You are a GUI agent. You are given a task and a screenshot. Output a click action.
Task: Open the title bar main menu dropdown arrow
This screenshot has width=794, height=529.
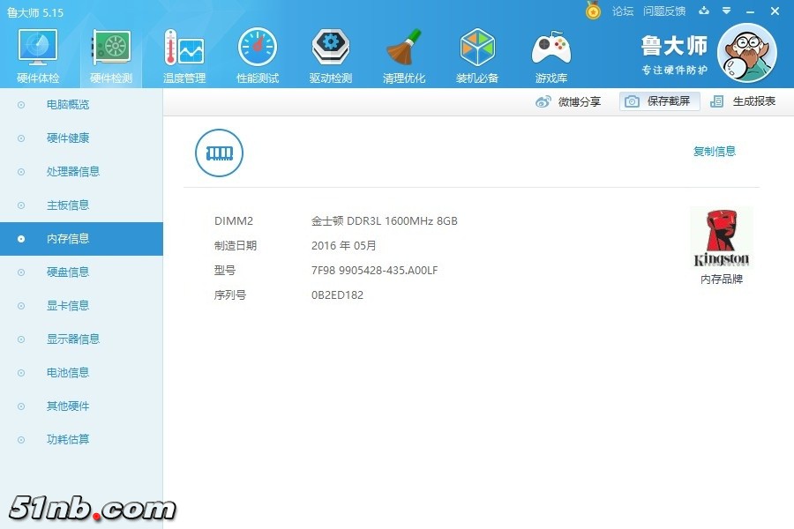(726, 11)
